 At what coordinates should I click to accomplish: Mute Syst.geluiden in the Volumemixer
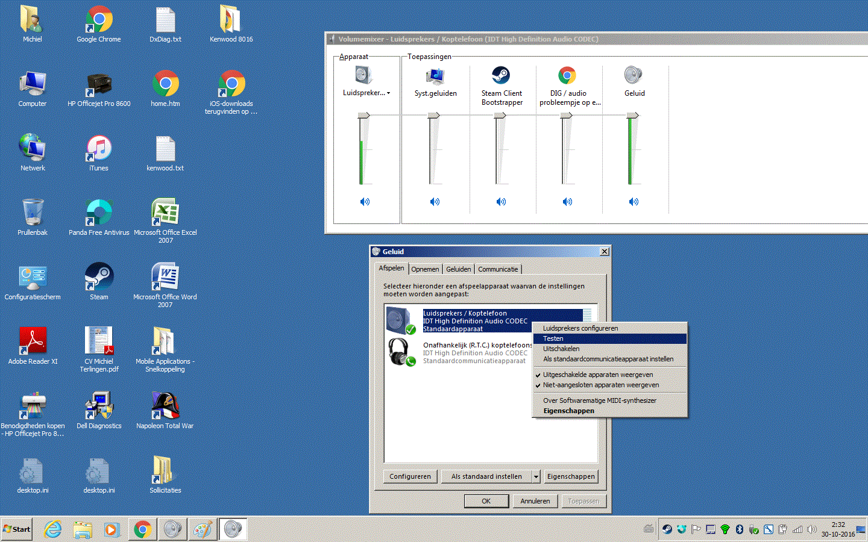(x=435, y=202)
